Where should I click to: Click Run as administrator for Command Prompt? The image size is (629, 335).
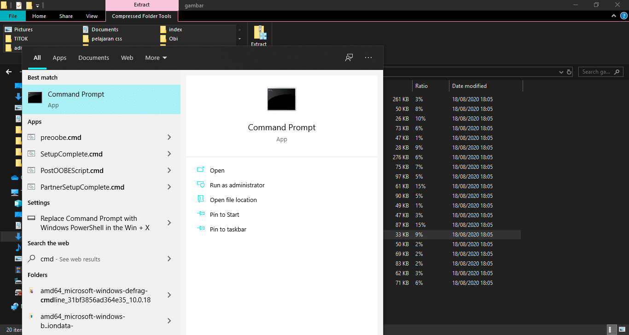tap(237, 185)
